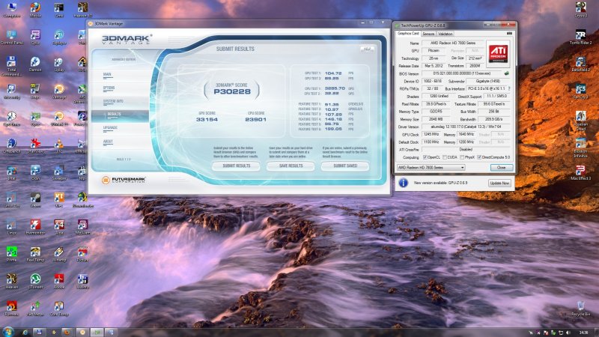Open the Recycle Bin
This screenshot has height=337, width=599.
click(581, 309)
